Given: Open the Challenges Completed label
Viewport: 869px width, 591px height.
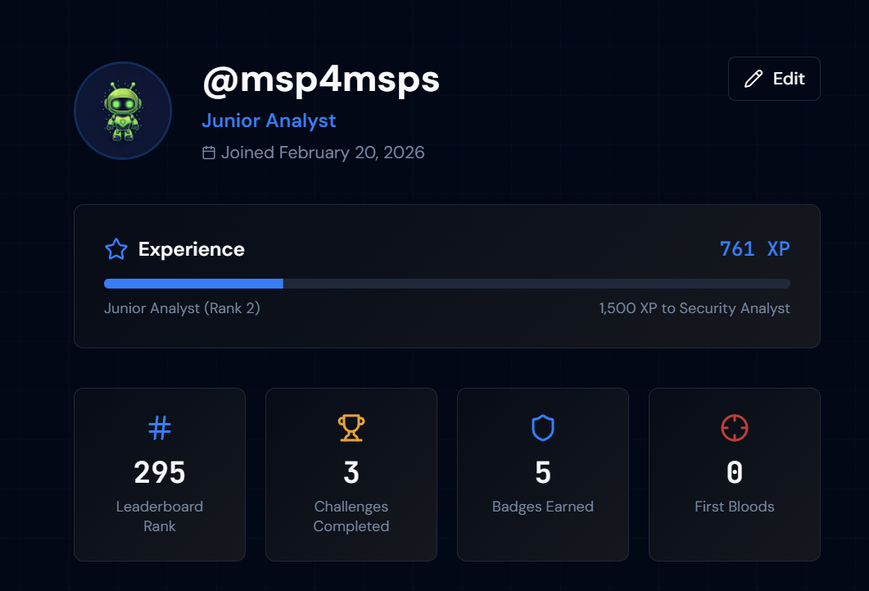Looking at the screenshot, I should (x=351, y=516).
